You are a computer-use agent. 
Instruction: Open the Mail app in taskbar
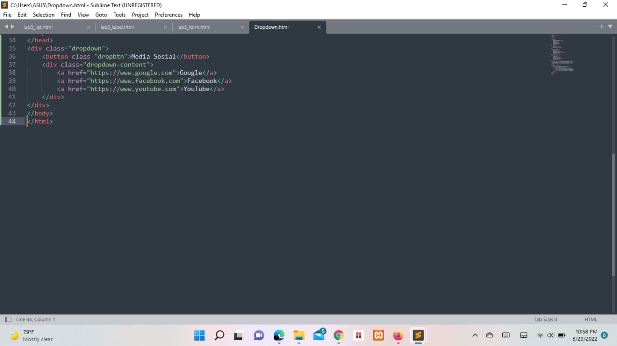tap(319, 335)
